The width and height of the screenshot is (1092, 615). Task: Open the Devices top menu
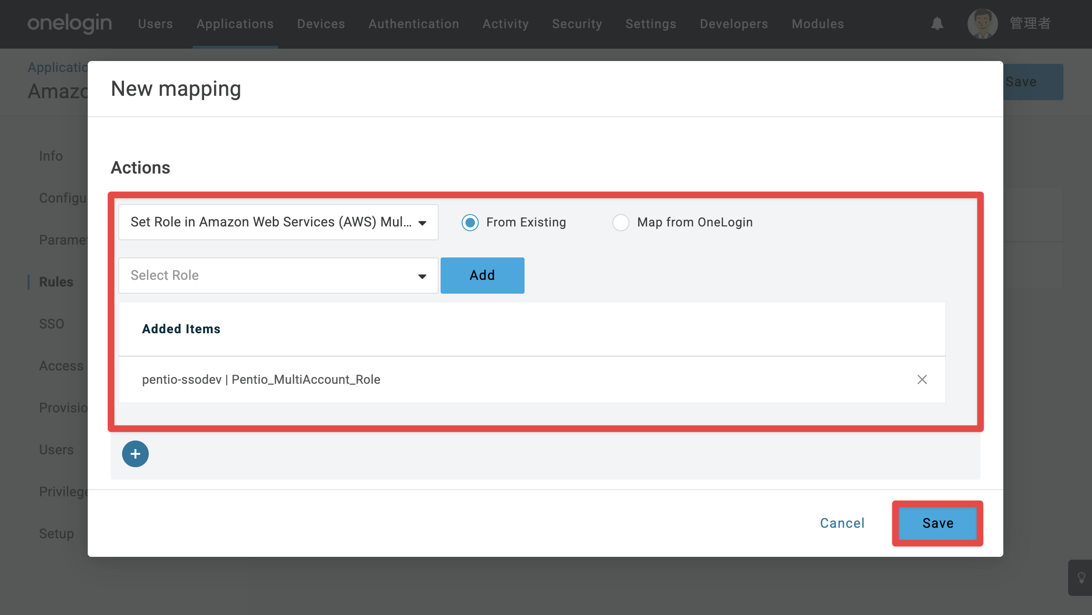click(x=321, y=24)
